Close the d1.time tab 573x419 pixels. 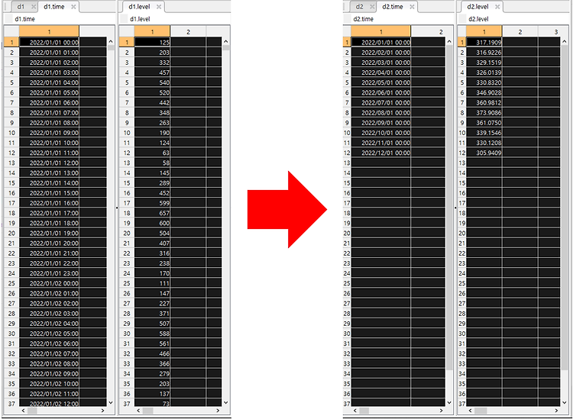[x=73, y=7]
